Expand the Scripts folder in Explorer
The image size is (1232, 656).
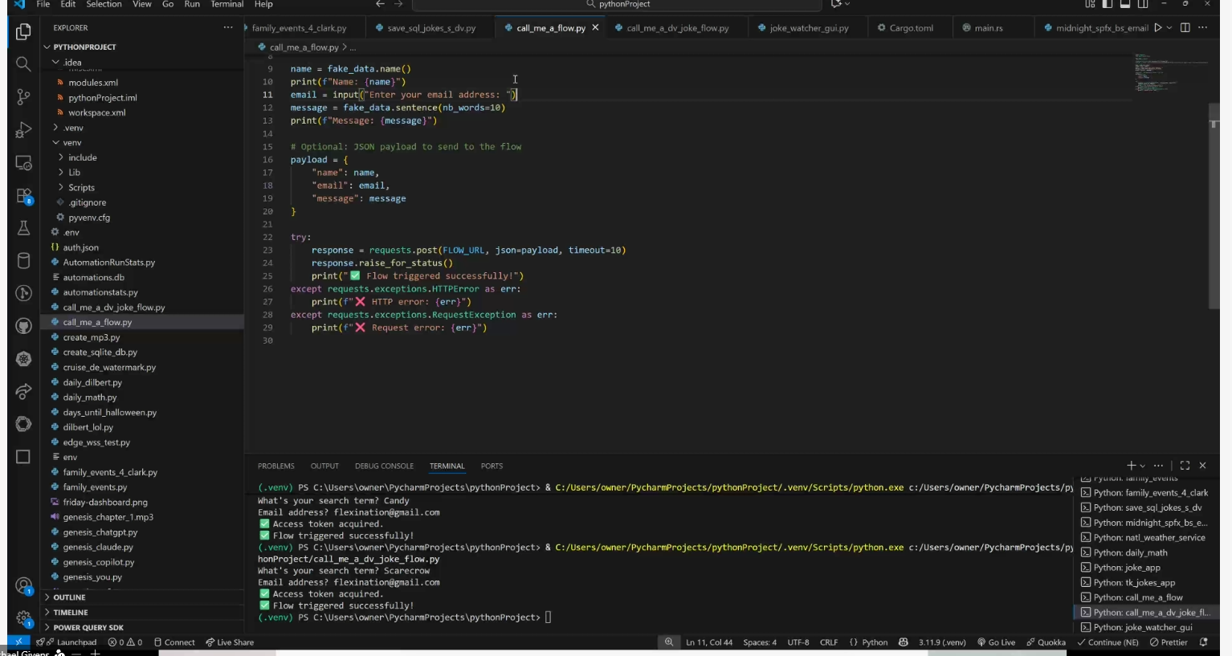tap(81, 188)
